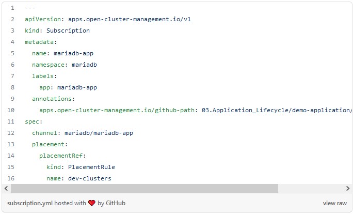
Task: Click the mariadb/mariadb-app channel value
Action: click(99, 133)
